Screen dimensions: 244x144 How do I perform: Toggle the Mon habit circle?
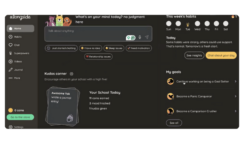click(x=178, y=23)
